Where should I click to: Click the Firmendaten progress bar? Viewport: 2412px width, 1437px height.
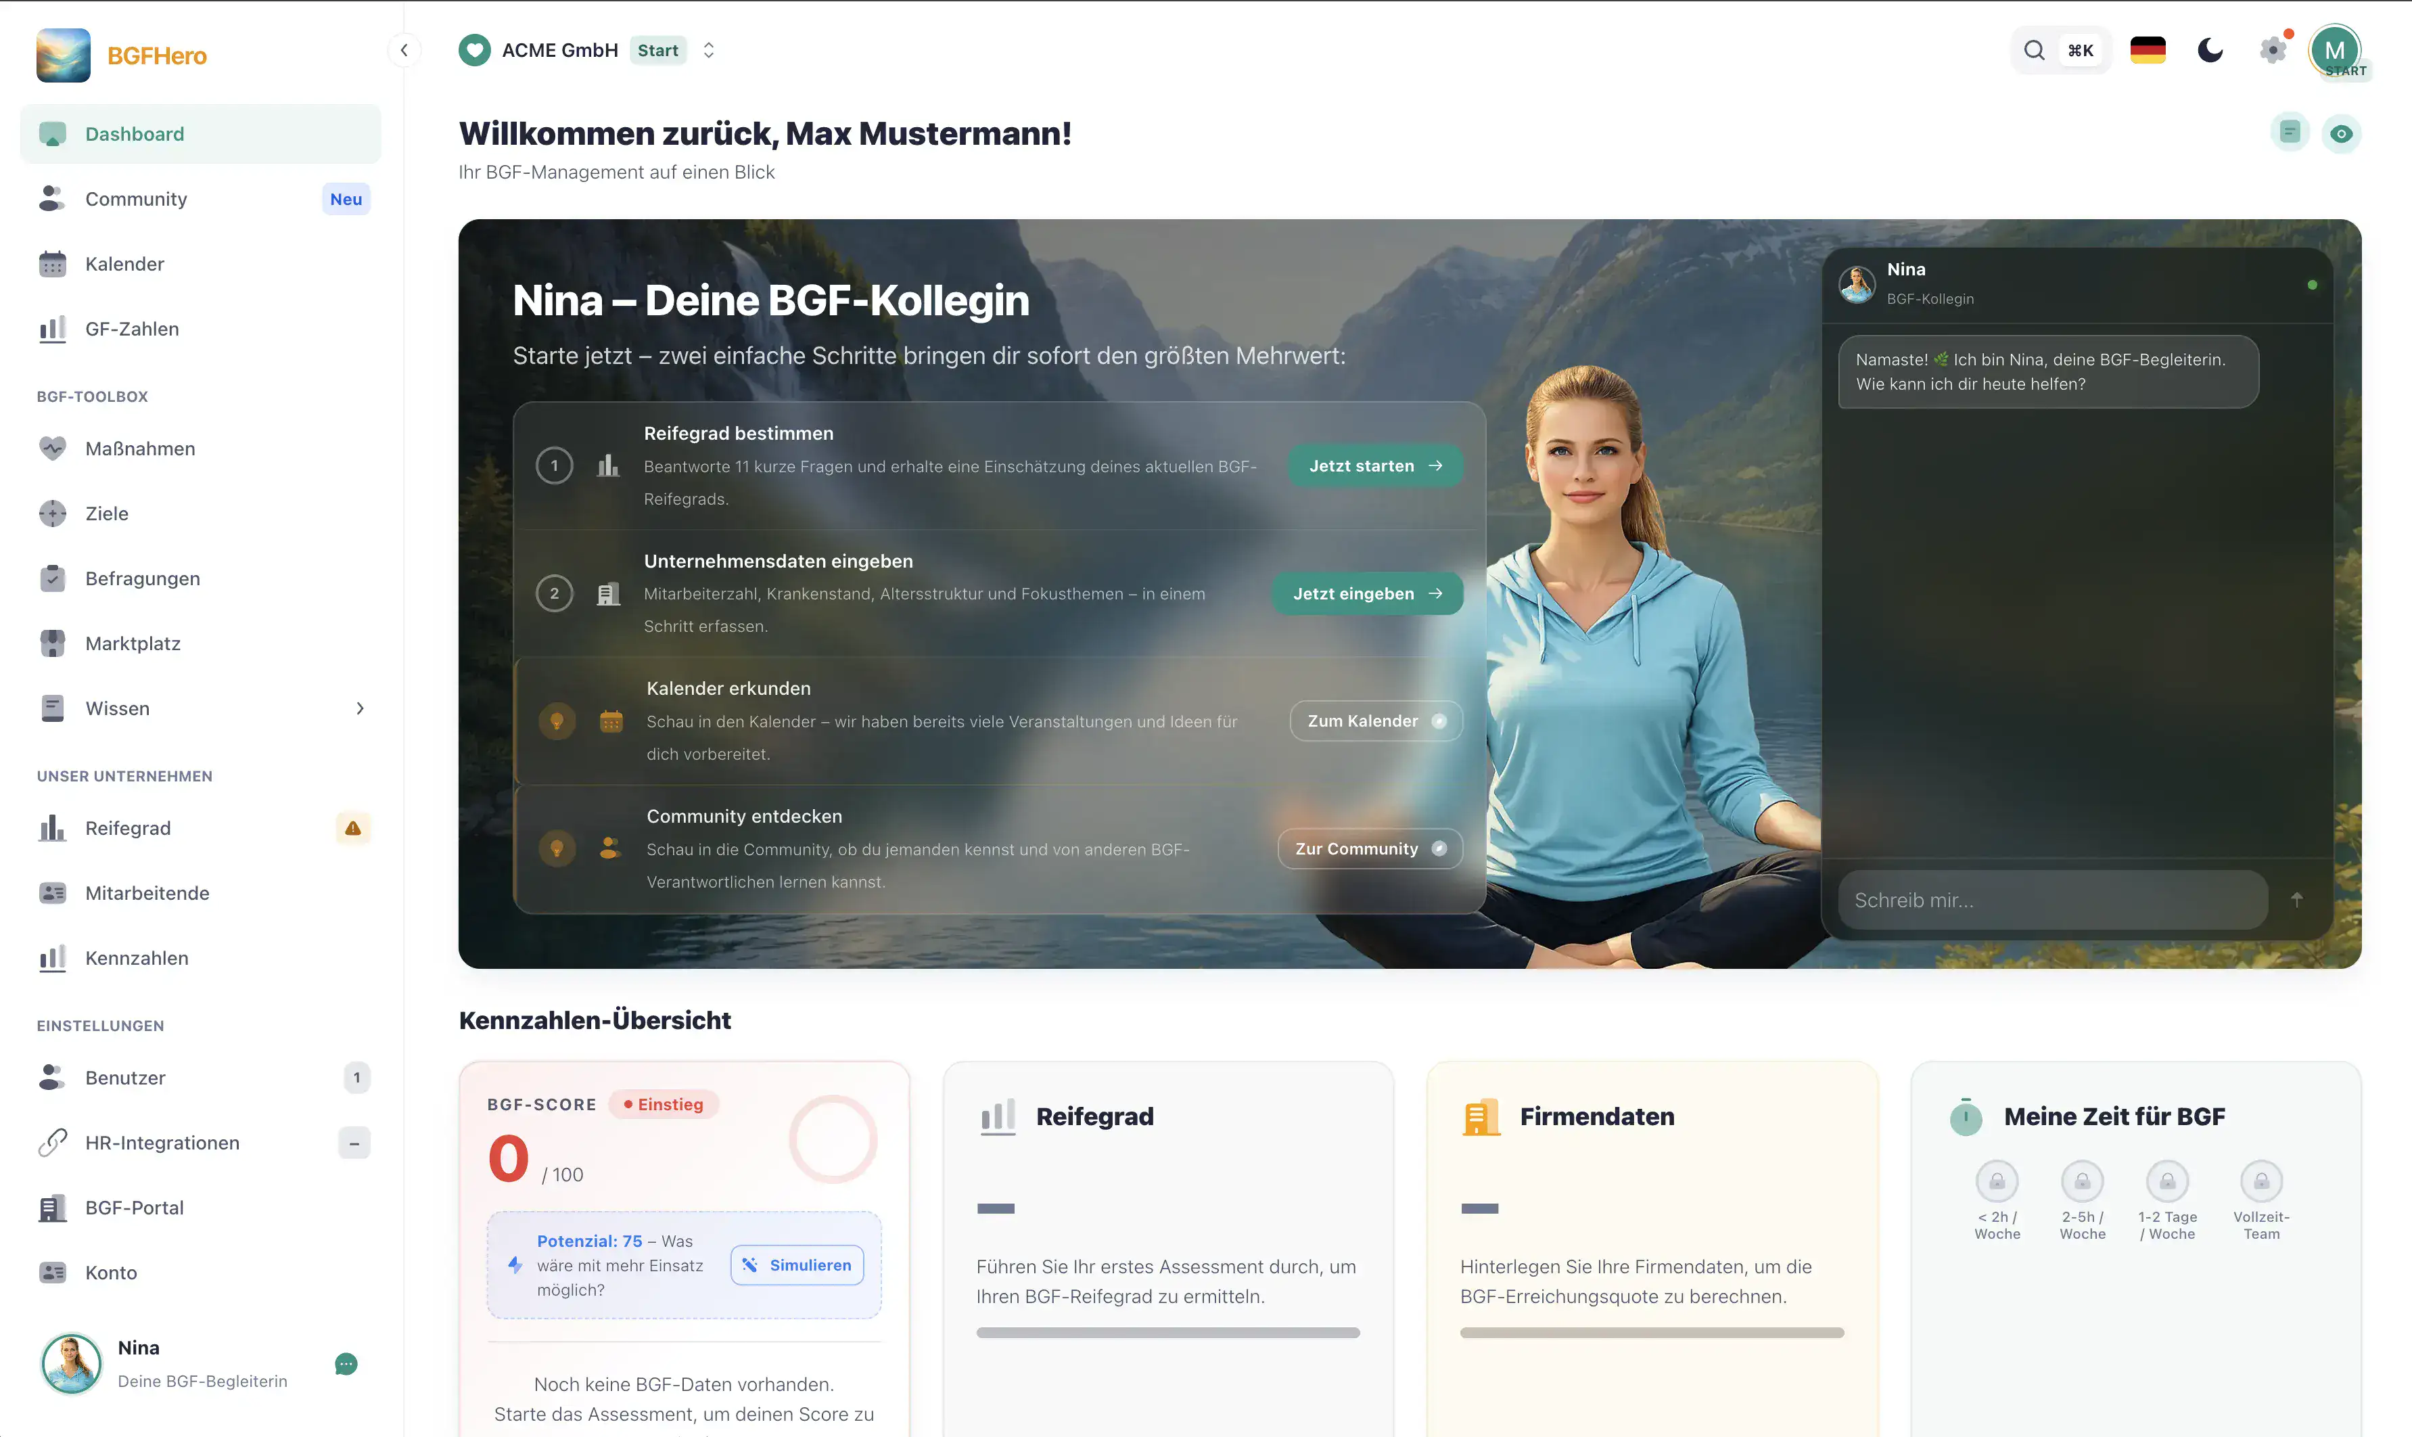1651,1332
